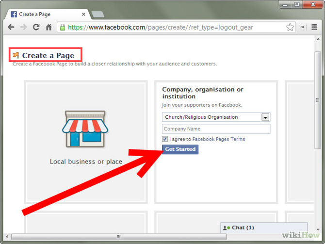325x244 pixels.
Task: Open the Chrome hamburger menu
Action: pos(314,27)
